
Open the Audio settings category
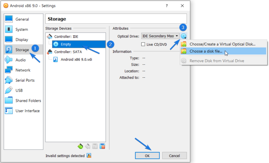pos(23,60)
